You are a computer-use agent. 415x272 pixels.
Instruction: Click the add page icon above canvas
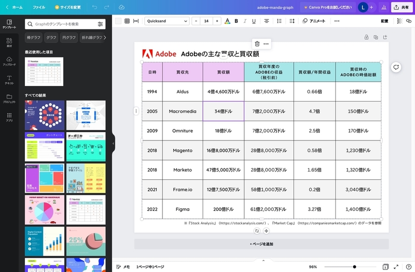coord(385,37)
